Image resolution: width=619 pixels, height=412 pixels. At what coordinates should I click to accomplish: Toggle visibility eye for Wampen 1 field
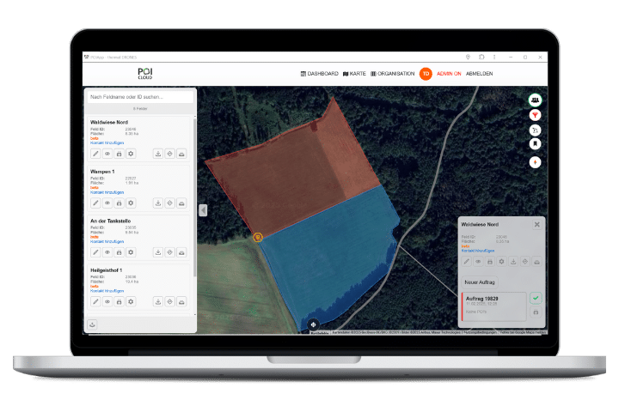tap(107, 203)
